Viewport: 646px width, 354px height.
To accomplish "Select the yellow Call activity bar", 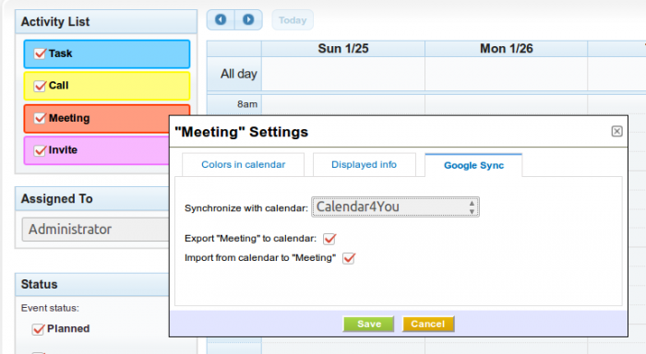I will click(x=107, y=86).
